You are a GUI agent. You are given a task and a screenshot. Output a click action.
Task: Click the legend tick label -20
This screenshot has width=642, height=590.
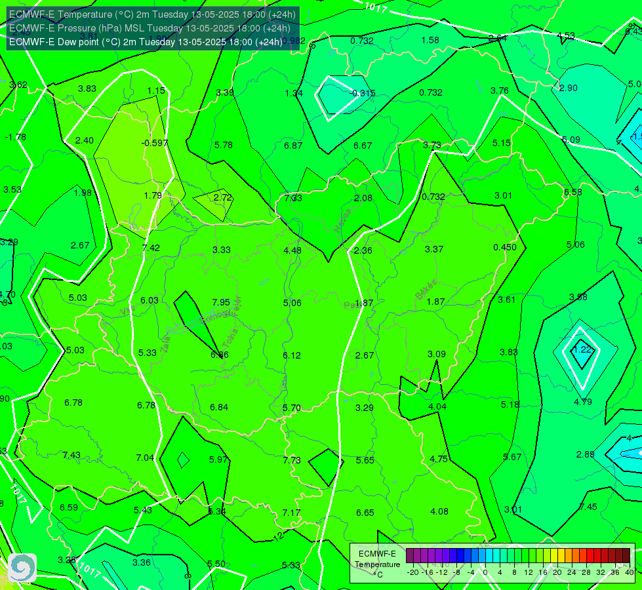click(413, 572)
